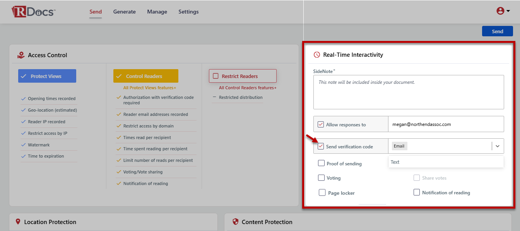520x231 pixels.
Task: Enable the Page locker checkbox
Action: (322, 192)
